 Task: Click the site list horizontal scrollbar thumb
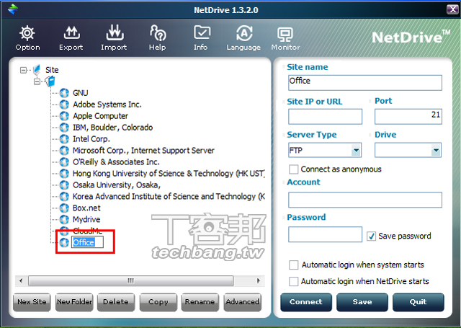point(131,280)
